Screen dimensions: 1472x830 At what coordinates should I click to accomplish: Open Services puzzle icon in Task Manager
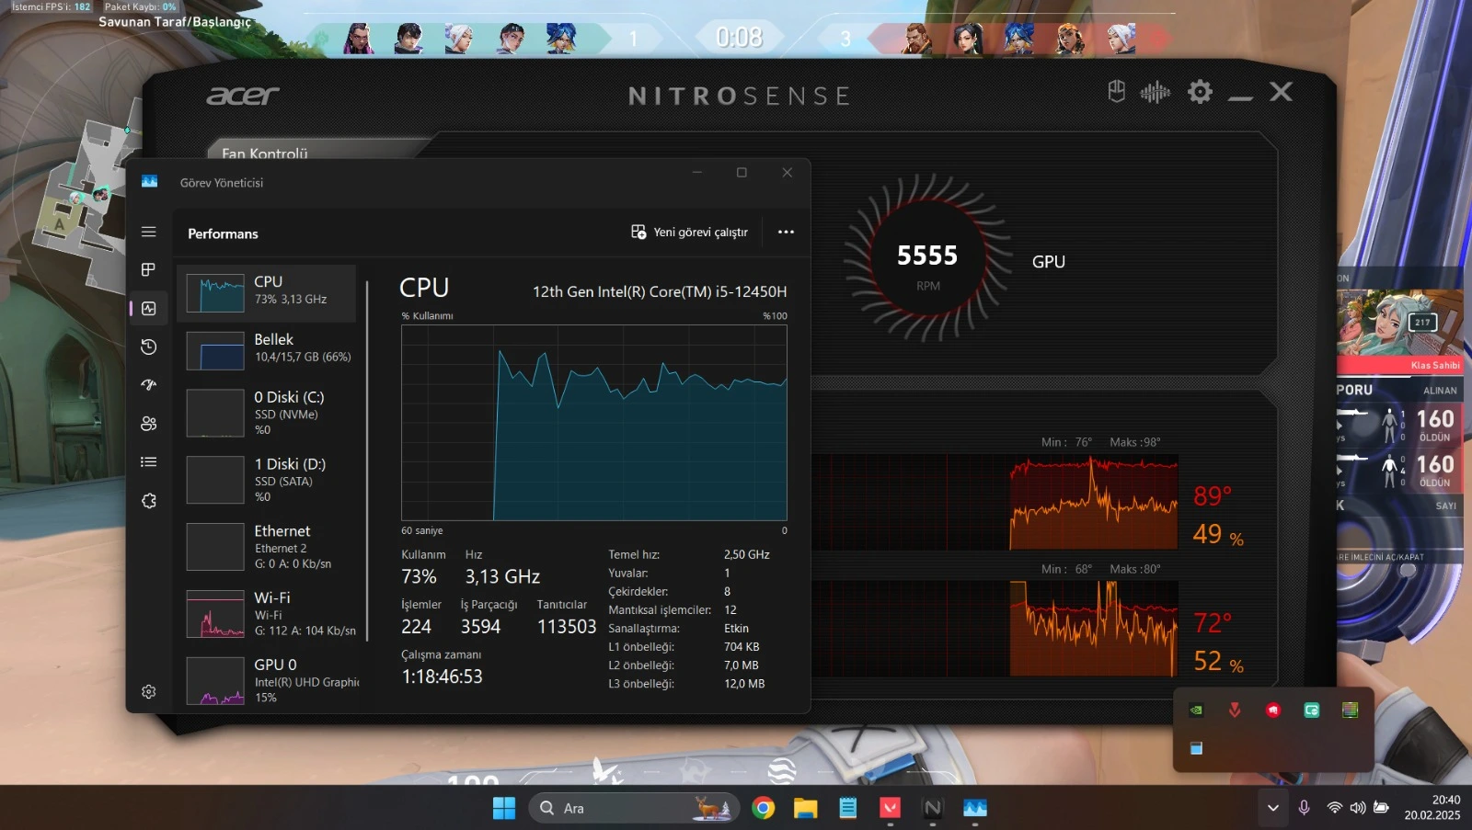[148, 501]
